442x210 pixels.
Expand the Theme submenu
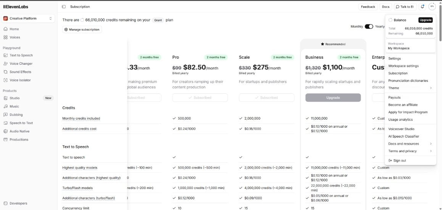coord(410,88)
